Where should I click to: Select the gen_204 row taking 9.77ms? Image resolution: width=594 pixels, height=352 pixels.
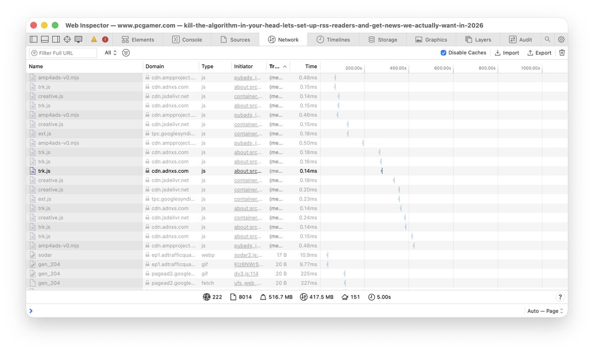click(297, 264)
